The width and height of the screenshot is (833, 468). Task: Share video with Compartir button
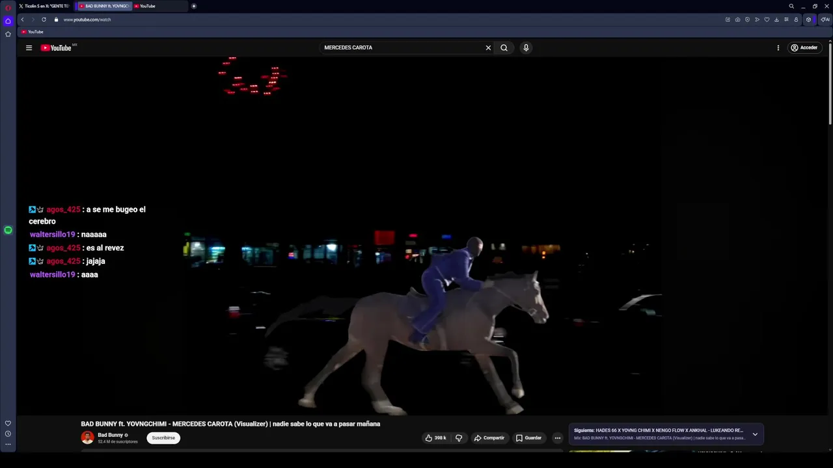tap(489, 438)
